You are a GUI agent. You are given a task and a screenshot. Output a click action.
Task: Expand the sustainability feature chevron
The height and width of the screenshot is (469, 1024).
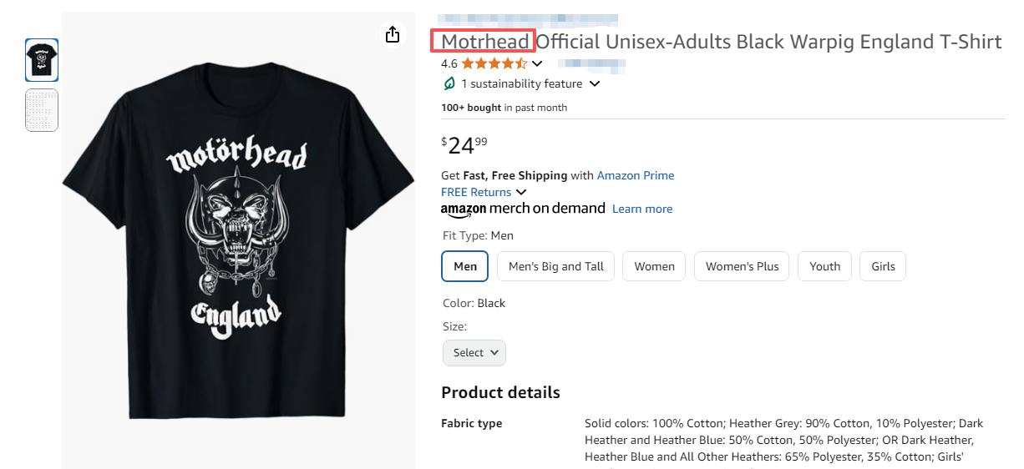click(x=595, y=83)
